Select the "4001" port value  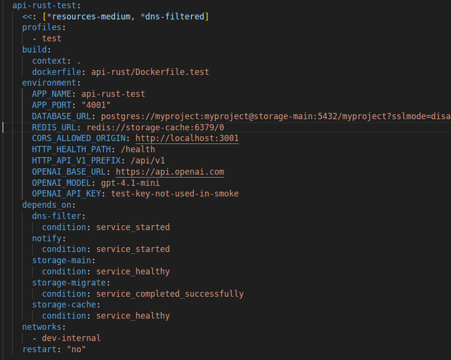pos(96,105)
